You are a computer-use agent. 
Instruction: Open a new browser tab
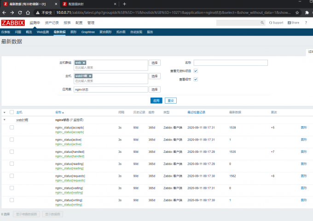click(x=124, y=4)
